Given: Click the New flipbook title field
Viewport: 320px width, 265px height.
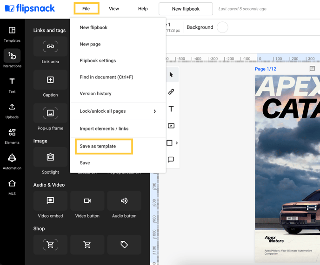Looking at the screenshot, I should click(x=186, y=9).
